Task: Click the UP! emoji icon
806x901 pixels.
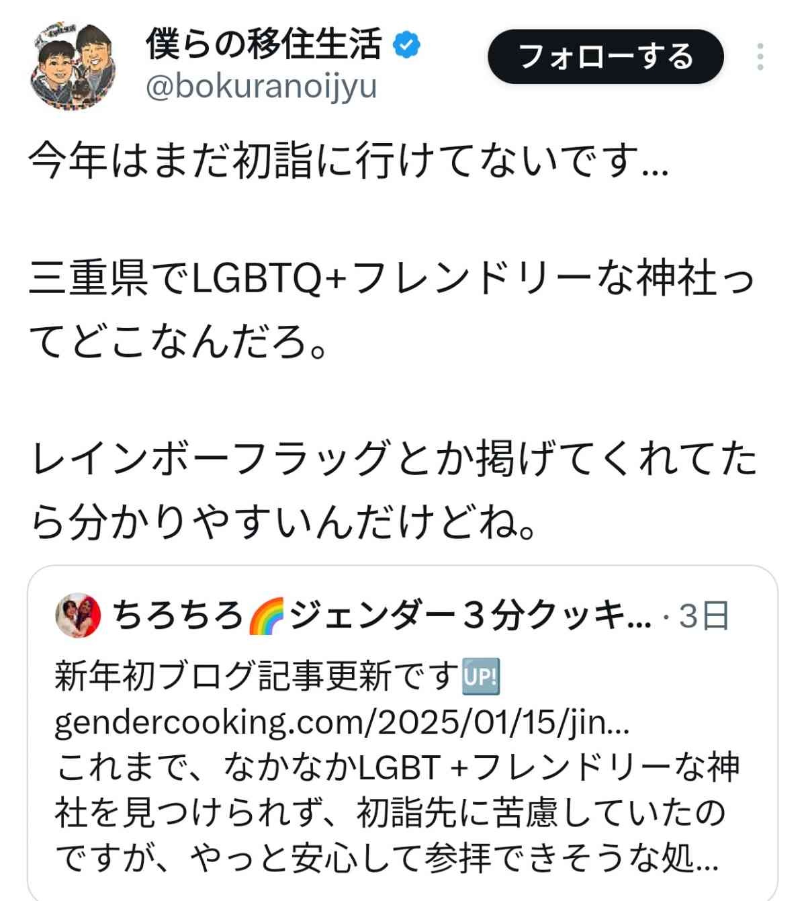Action: 481,676
